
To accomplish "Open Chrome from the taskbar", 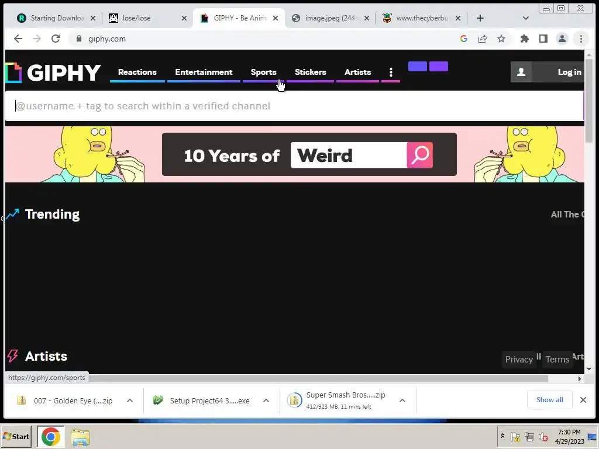I will coord(51,436).
